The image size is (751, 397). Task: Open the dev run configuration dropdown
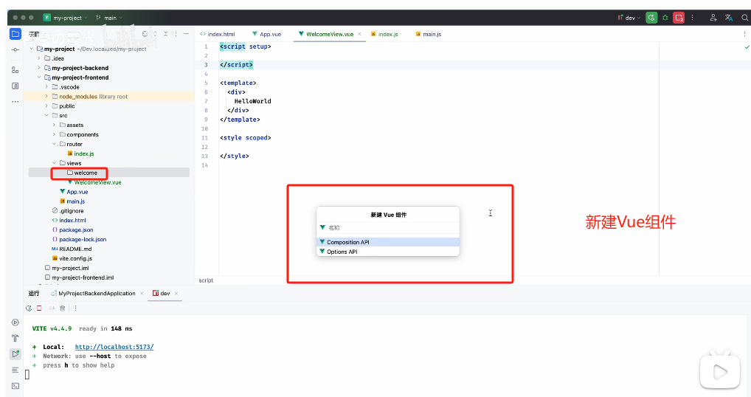pos(629,18)
